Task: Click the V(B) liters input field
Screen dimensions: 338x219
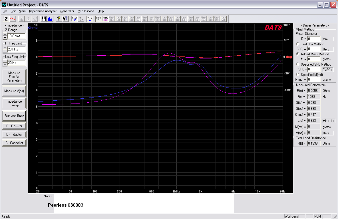Action: (314, 49)
